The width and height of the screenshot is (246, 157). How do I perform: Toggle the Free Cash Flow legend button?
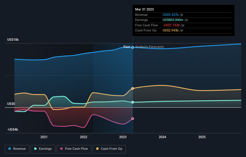(x=74, y=149)
